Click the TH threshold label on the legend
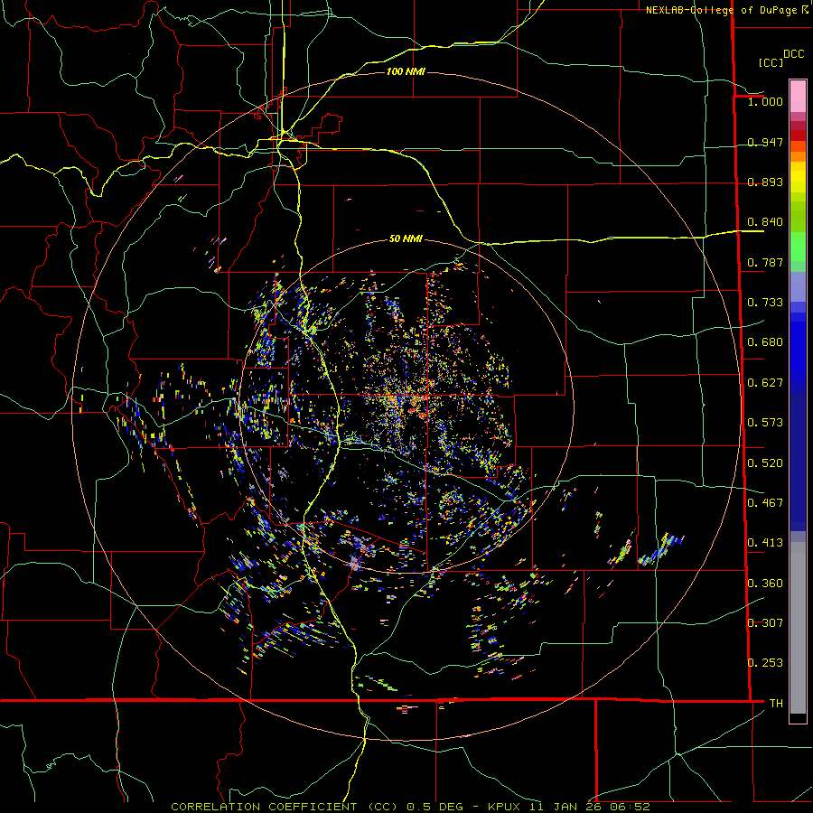Viewport: 813px width, 813px height. click(776, 704)
